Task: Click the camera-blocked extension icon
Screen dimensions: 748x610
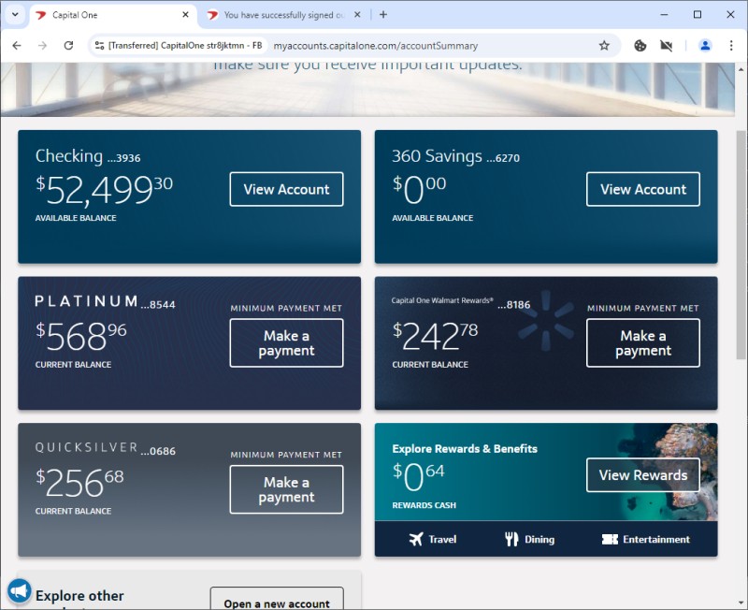Action: 666,45
